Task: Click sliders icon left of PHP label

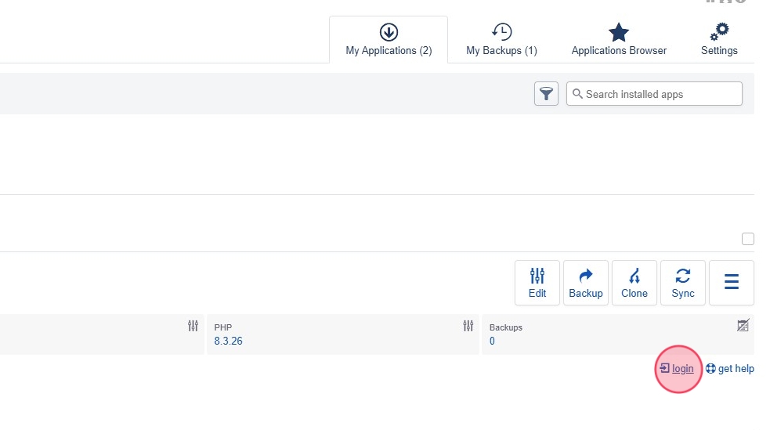Action: pyautogui.click(x=193, y=326)
